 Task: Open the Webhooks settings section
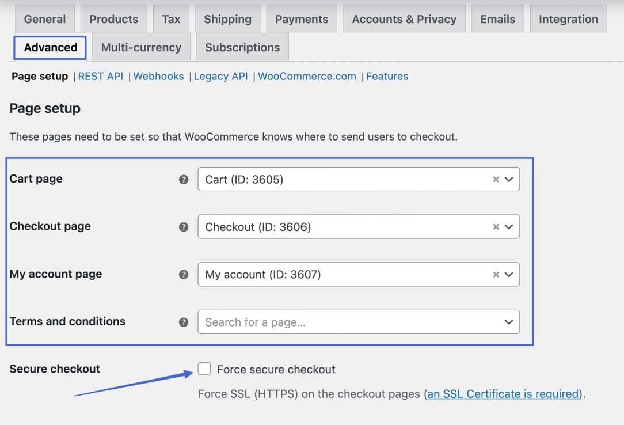(x=158, y=76)
